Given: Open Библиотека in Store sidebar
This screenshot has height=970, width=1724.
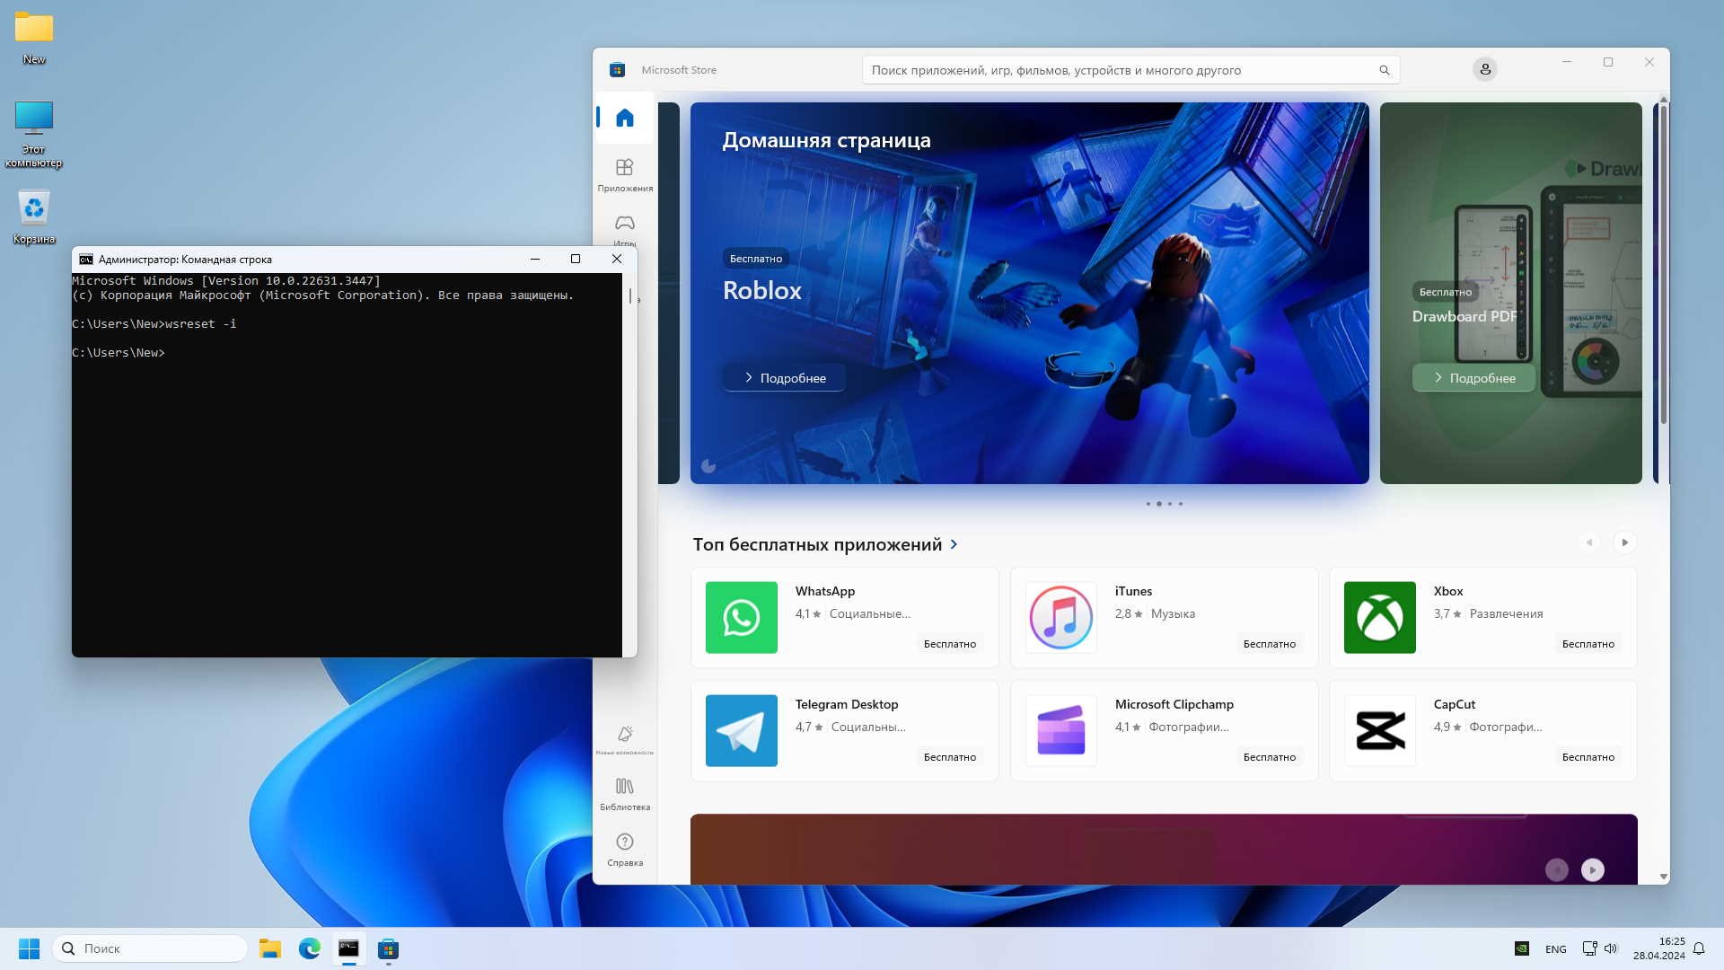Looking at the screenshot, I should point(625,794).
